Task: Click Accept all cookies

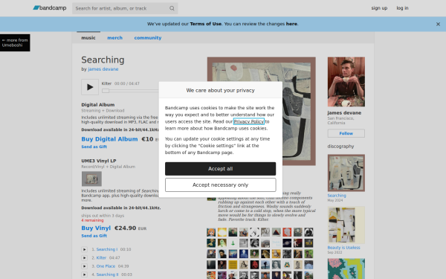Action: 221,169
